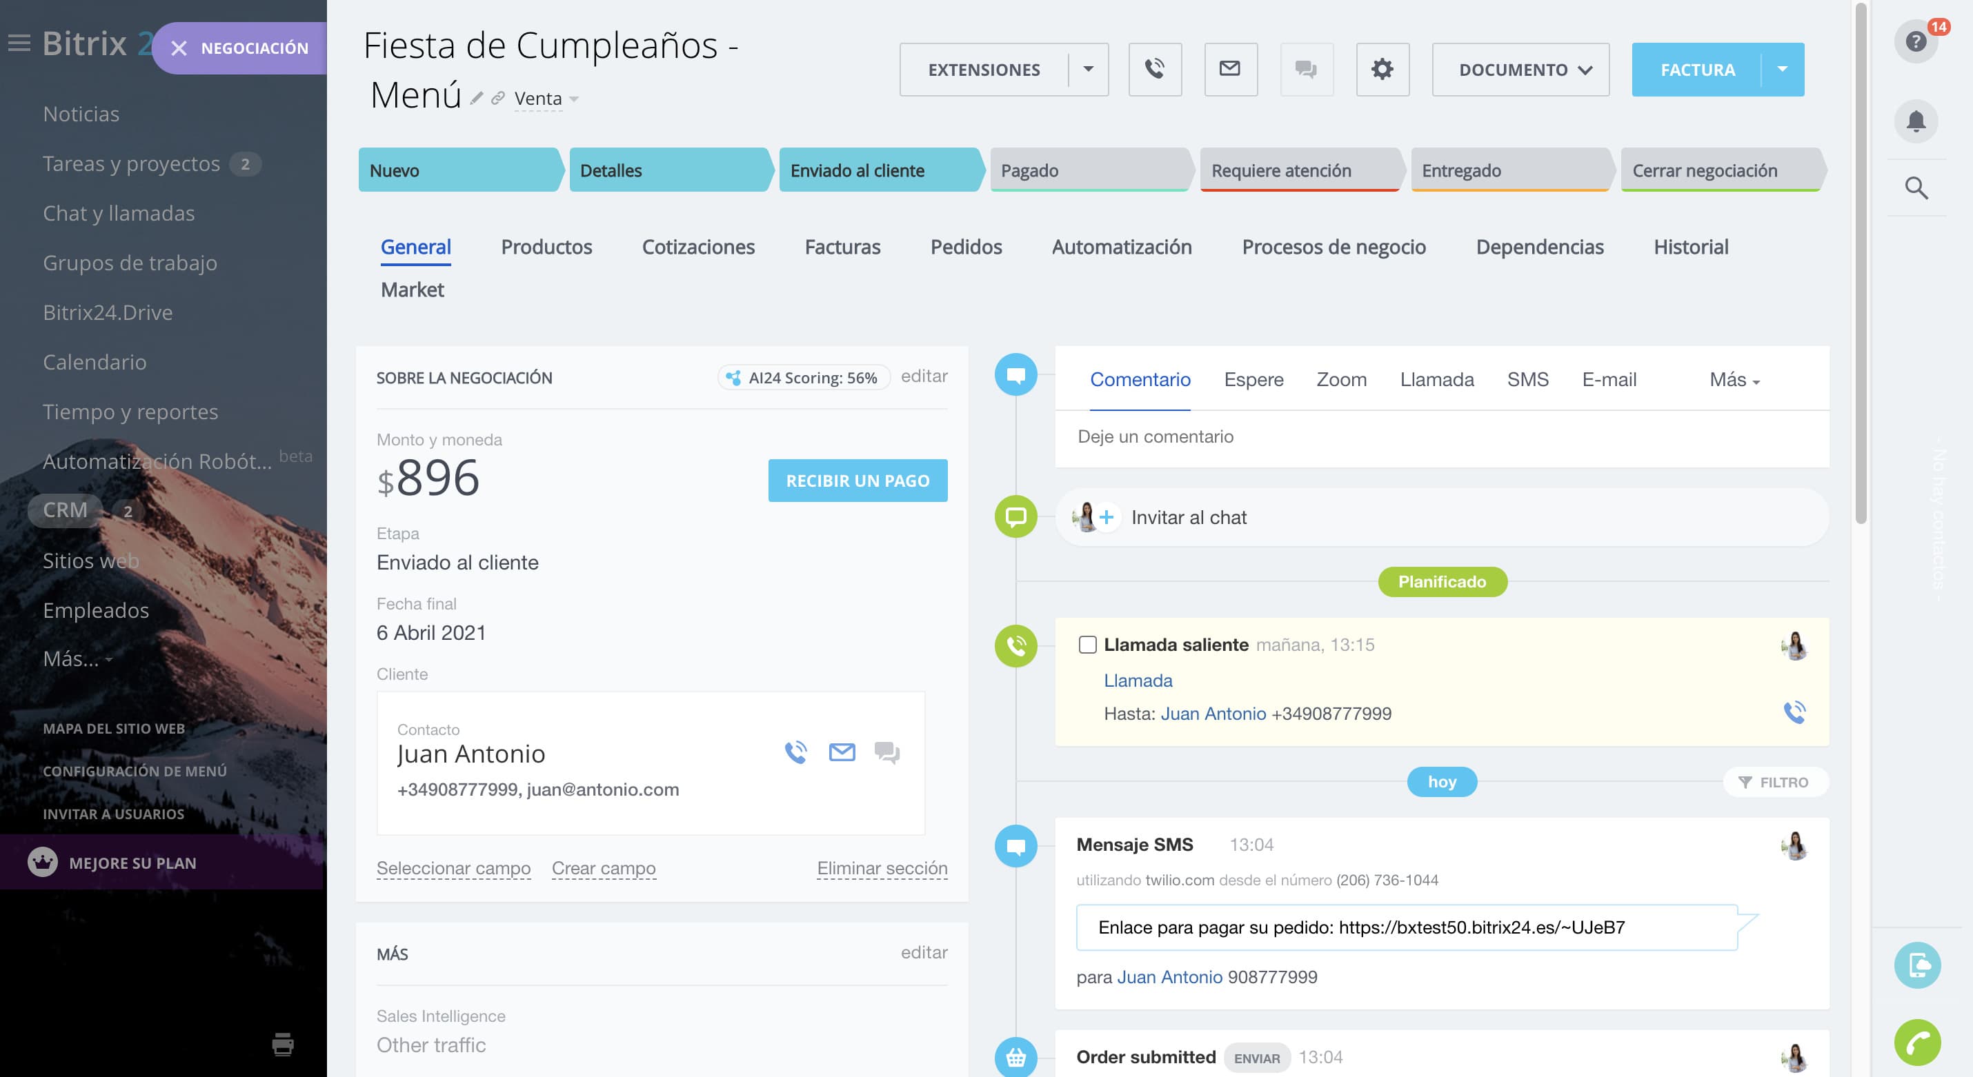The image size is (1973, 1077).
Task: Select the Pagado stage in the pipeline
Action: [1088, 171]
